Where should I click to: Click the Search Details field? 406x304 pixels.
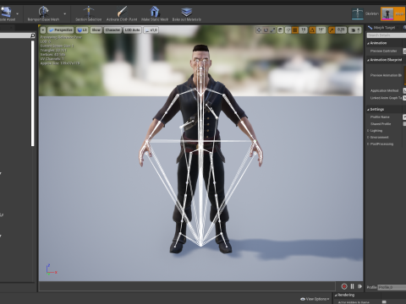click(387, 35)
